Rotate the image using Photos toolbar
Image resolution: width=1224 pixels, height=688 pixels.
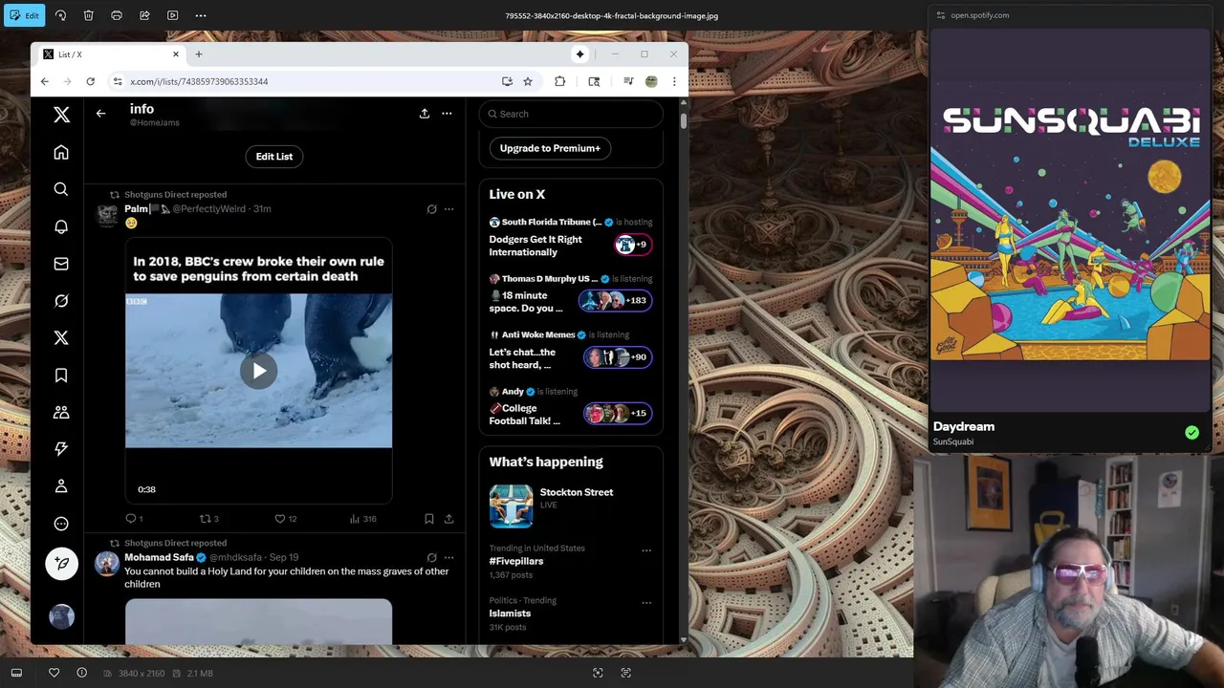[x=60, y=15]
